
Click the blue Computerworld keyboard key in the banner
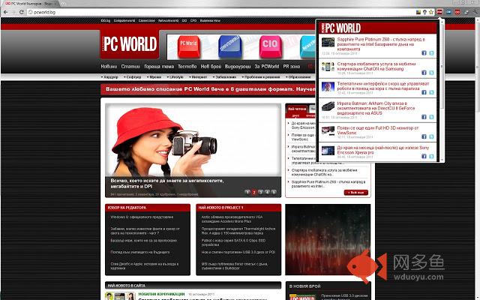click(229, 46)
